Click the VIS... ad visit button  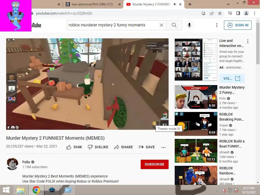(x=232, y=78)
